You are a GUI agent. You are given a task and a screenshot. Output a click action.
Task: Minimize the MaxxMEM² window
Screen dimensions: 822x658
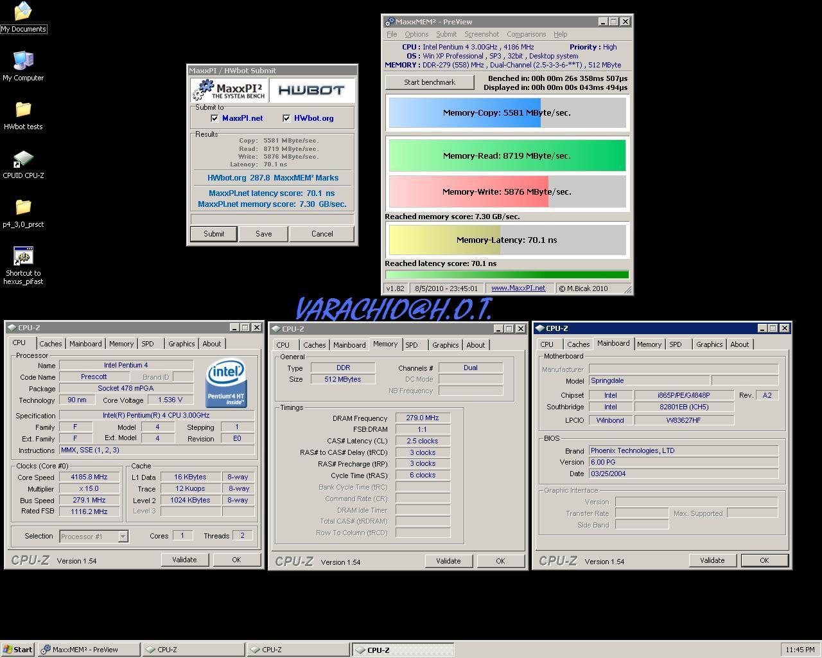pos(603,22)
